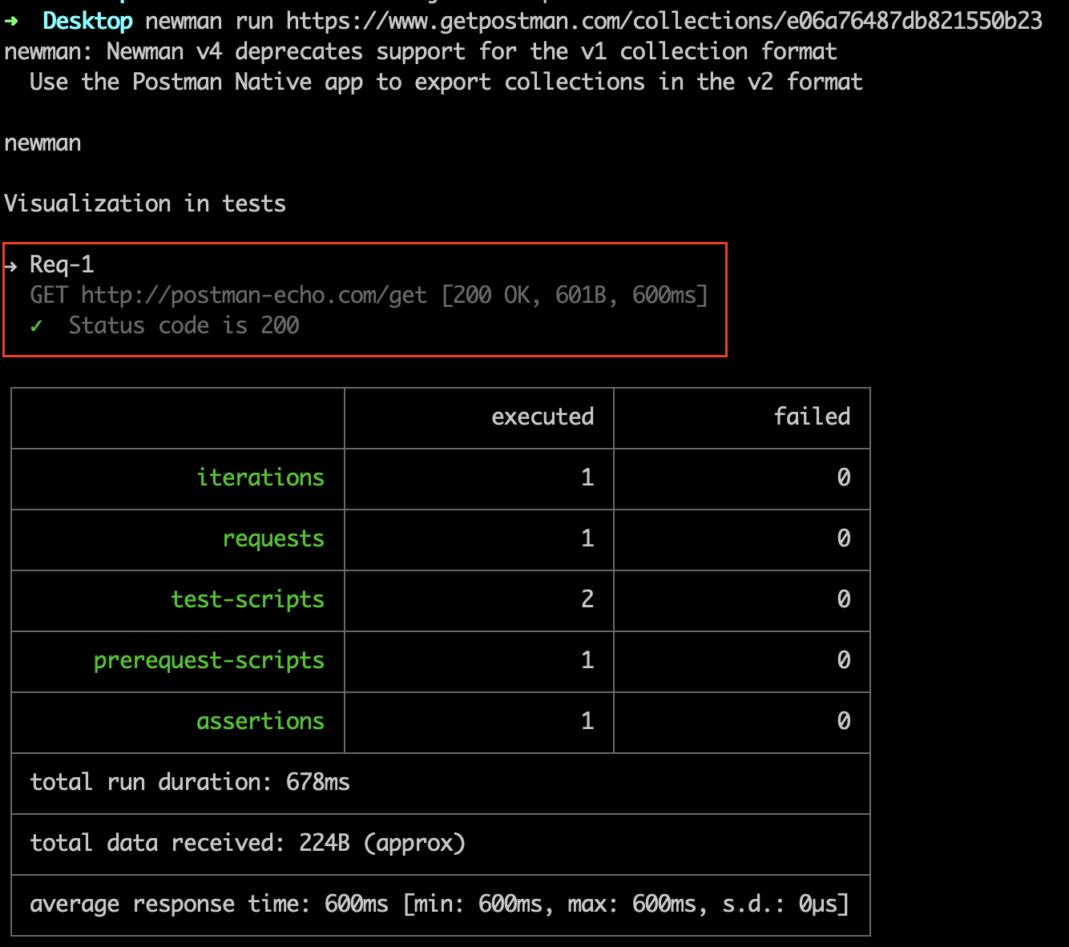Click the total run duration row
The width and height of the screenshot is (1069, 947).
point(189,783)
